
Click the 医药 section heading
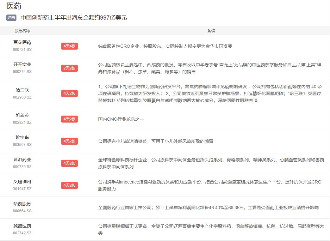(x=14, y=6)
